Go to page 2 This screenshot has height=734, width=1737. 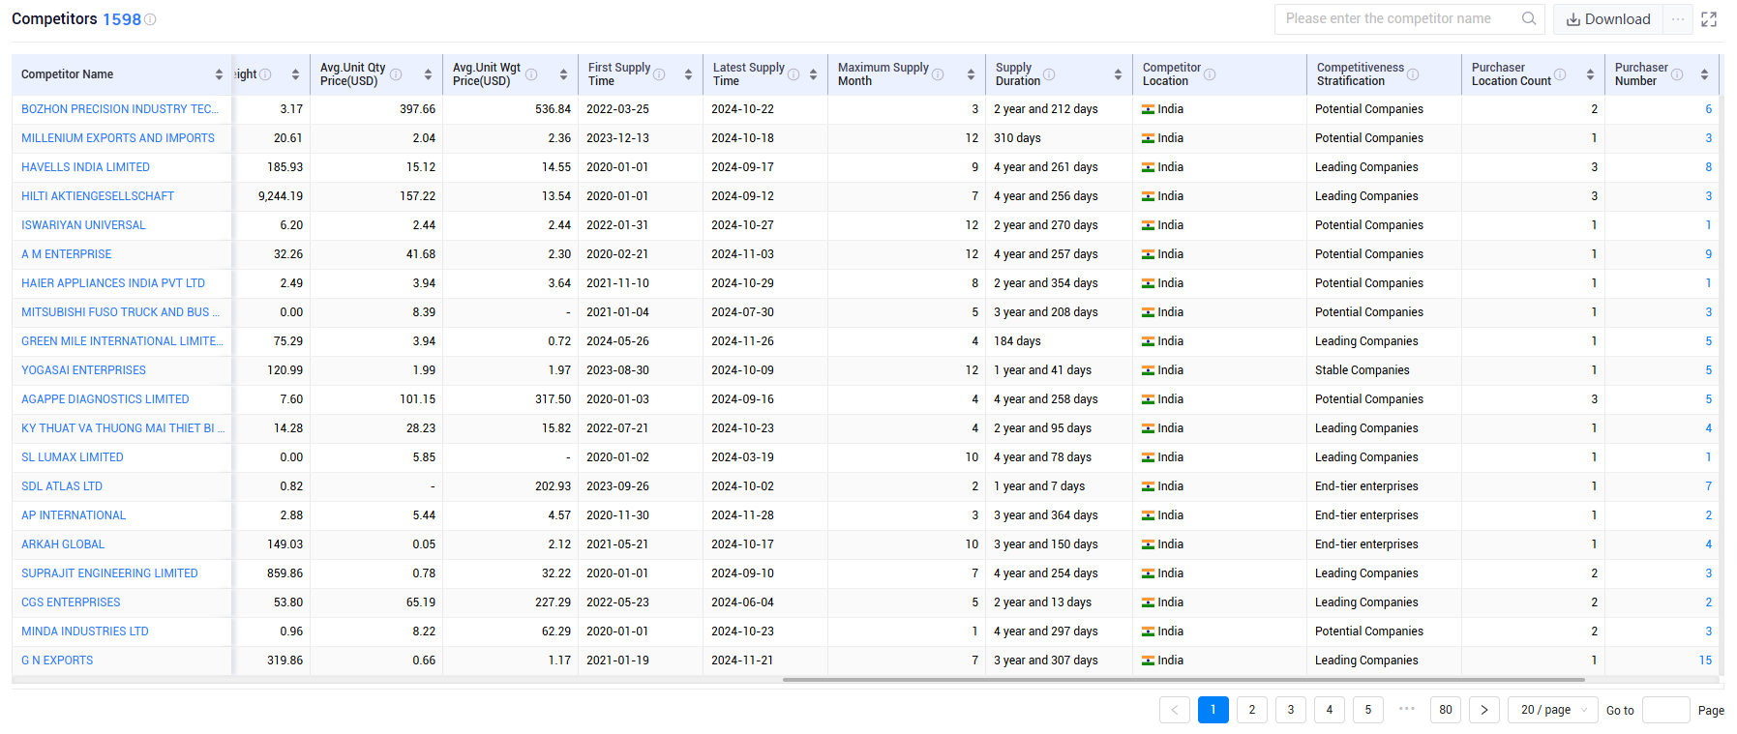[1252, 710]
